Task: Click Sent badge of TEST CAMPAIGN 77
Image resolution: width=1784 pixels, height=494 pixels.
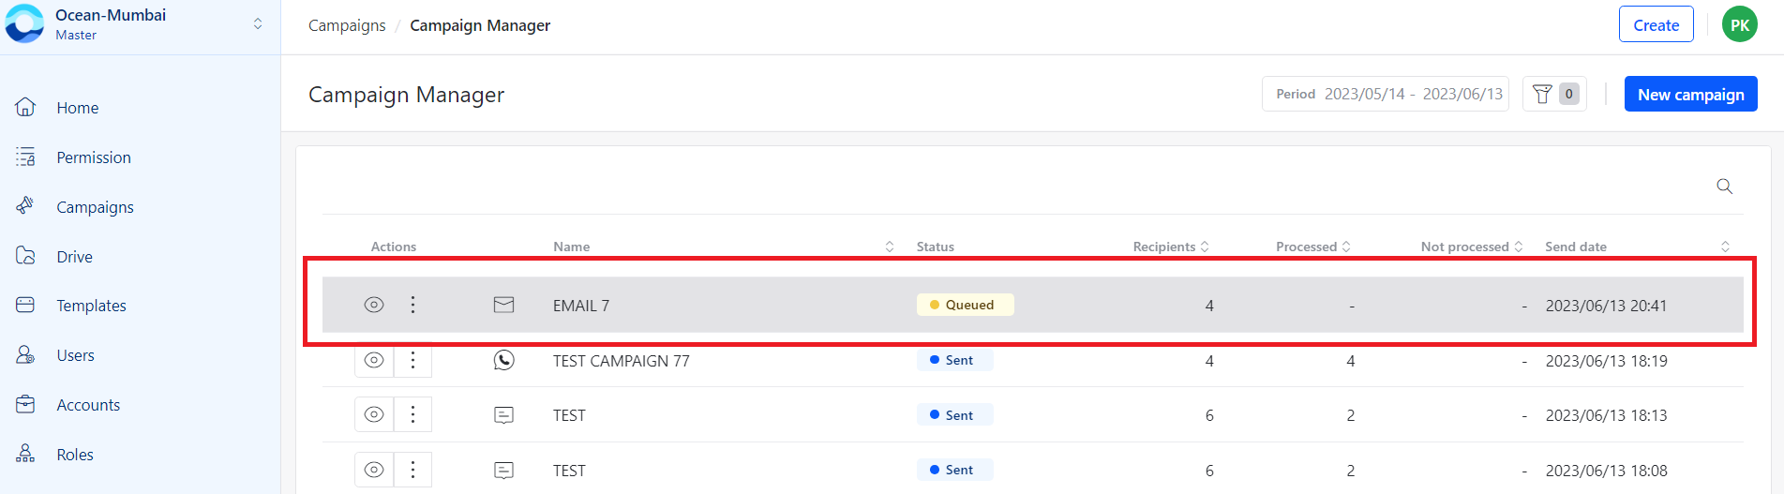Action: [x=954, y=360]
